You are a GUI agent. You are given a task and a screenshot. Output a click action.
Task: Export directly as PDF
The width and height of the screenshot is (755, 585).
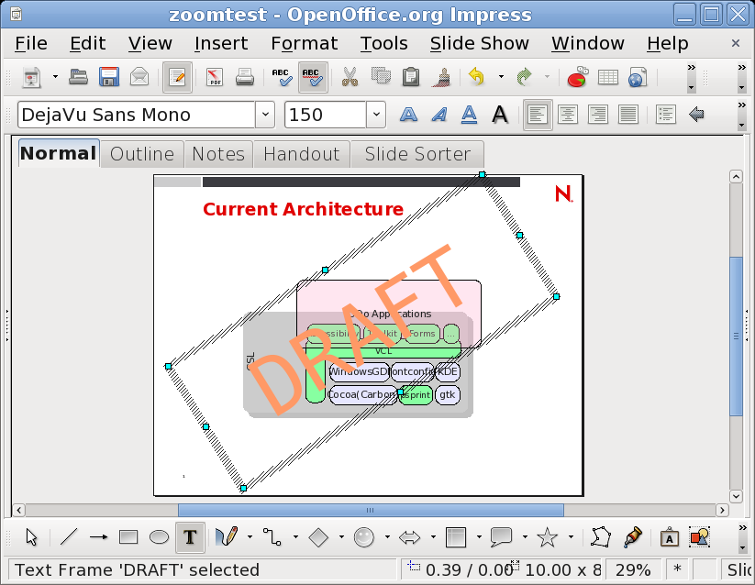214,78
